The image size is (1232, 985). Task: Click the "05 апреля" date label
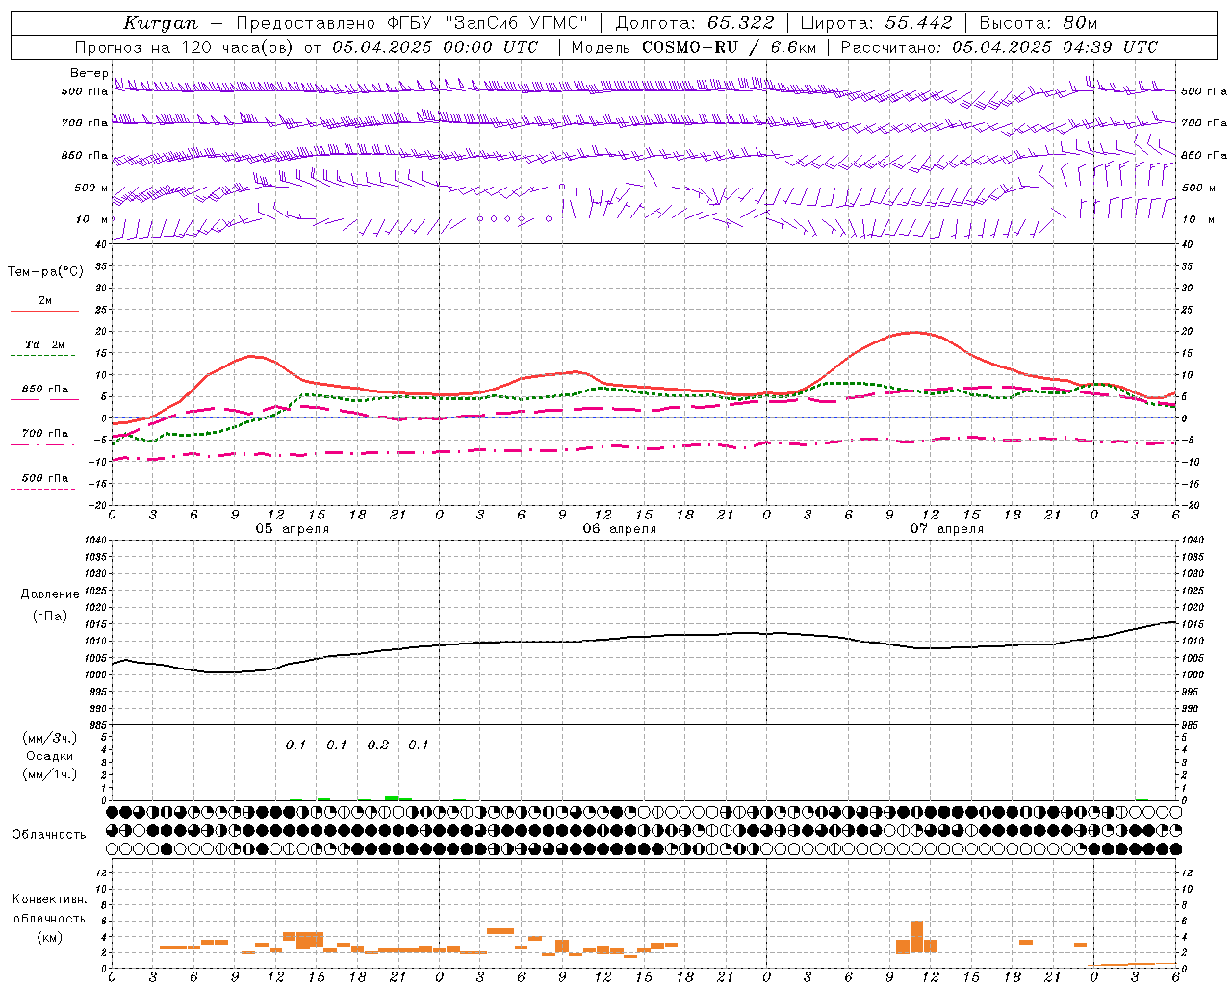tap(292, 529)
